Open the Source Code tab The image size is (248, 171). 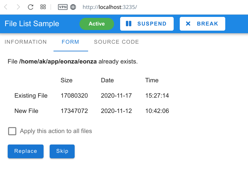click(x=116, y=42)
